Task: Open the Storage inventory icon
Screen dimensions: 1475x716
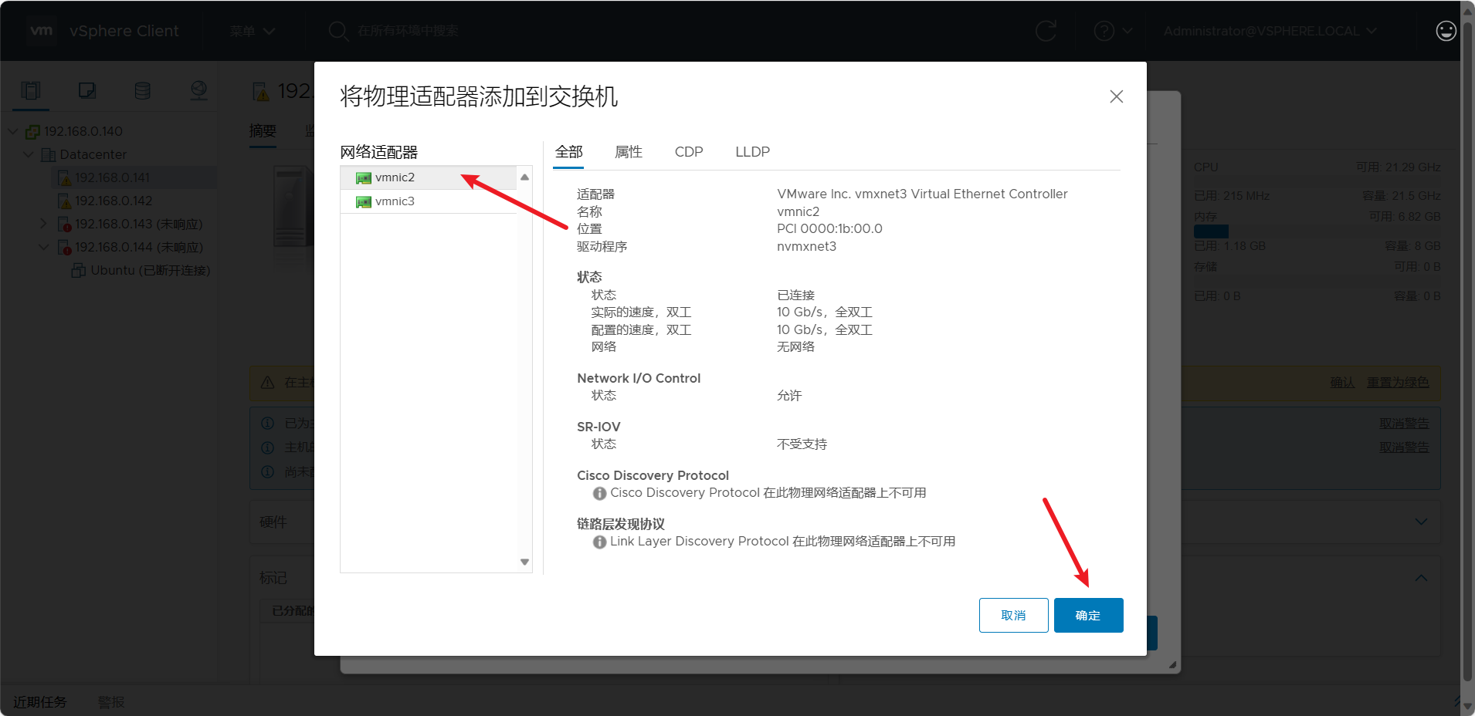Action: (x=143, y=91)
